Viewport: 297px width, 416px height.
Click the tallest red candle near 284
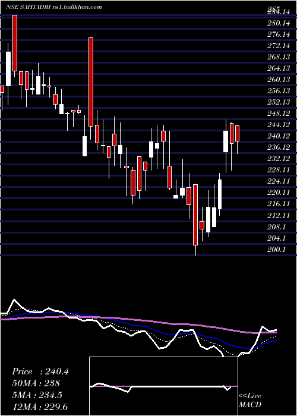coord(15,43)
